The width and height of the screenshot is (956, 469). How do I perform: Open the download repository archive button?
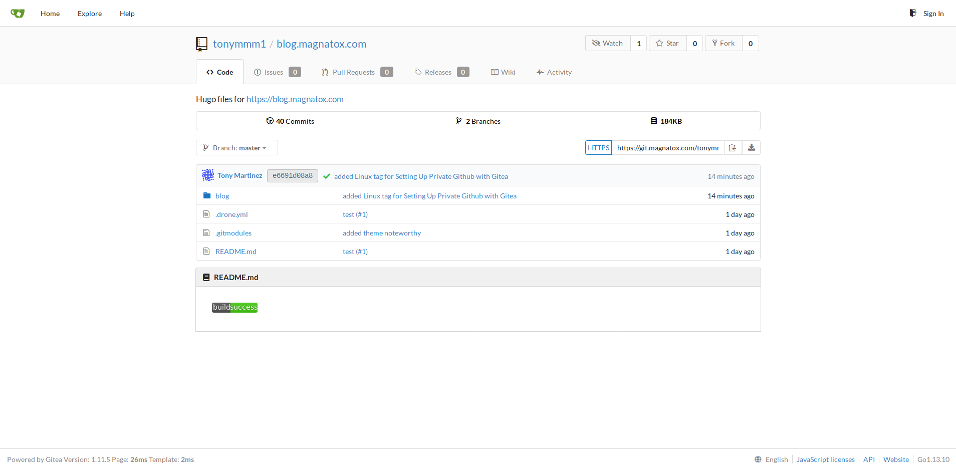pyautogui.click(x=751, y=148)
